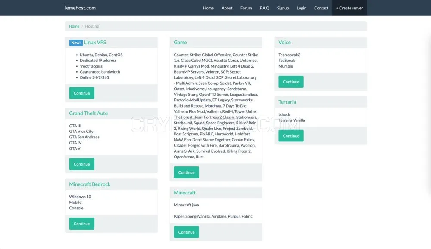Click the New! badge beside Linux VPS
Screen dimensions: 431x249
[76, 43]
